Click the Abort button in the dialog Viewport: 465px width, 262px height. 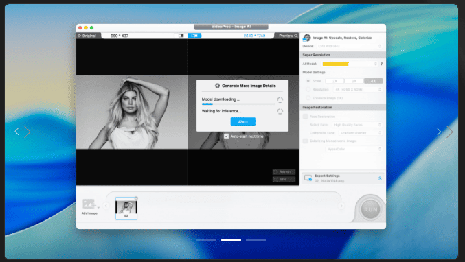coord(243,121)
